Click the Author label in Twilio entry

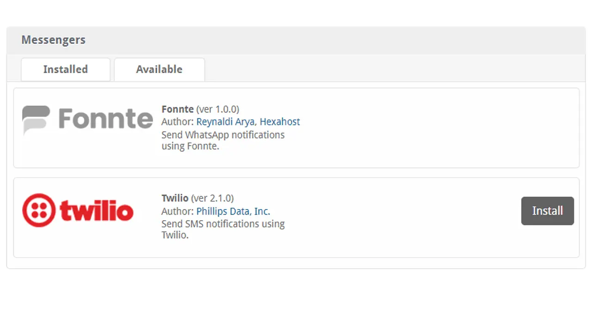coord(178,211)
